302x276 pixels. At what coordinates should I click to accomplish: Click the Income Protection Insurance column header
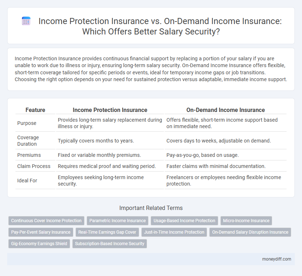(x=110, y=110)
